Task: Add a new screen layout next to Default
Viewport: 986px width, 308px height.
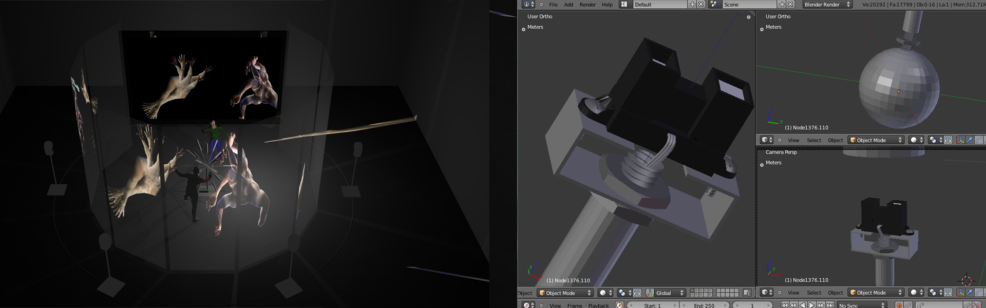Action: click(x=692, y=5)
